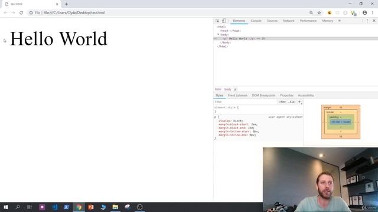Screen dimensions: 378x212
Task: Open the Sources tab
Action: [x=272, y=21]
